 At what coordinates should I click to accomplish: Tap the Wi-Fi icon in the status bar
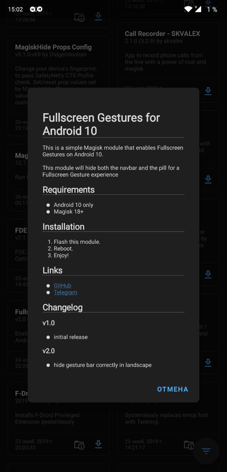[x=188, y=9]
